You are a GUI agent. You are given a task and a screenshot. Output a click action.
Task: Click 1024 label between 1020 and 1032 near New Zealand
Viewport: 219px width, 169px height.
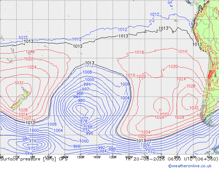32,67
